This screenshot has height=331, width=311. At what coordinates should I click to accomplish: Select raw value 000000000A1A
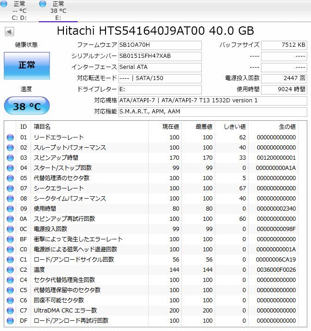tap(276, 168)
